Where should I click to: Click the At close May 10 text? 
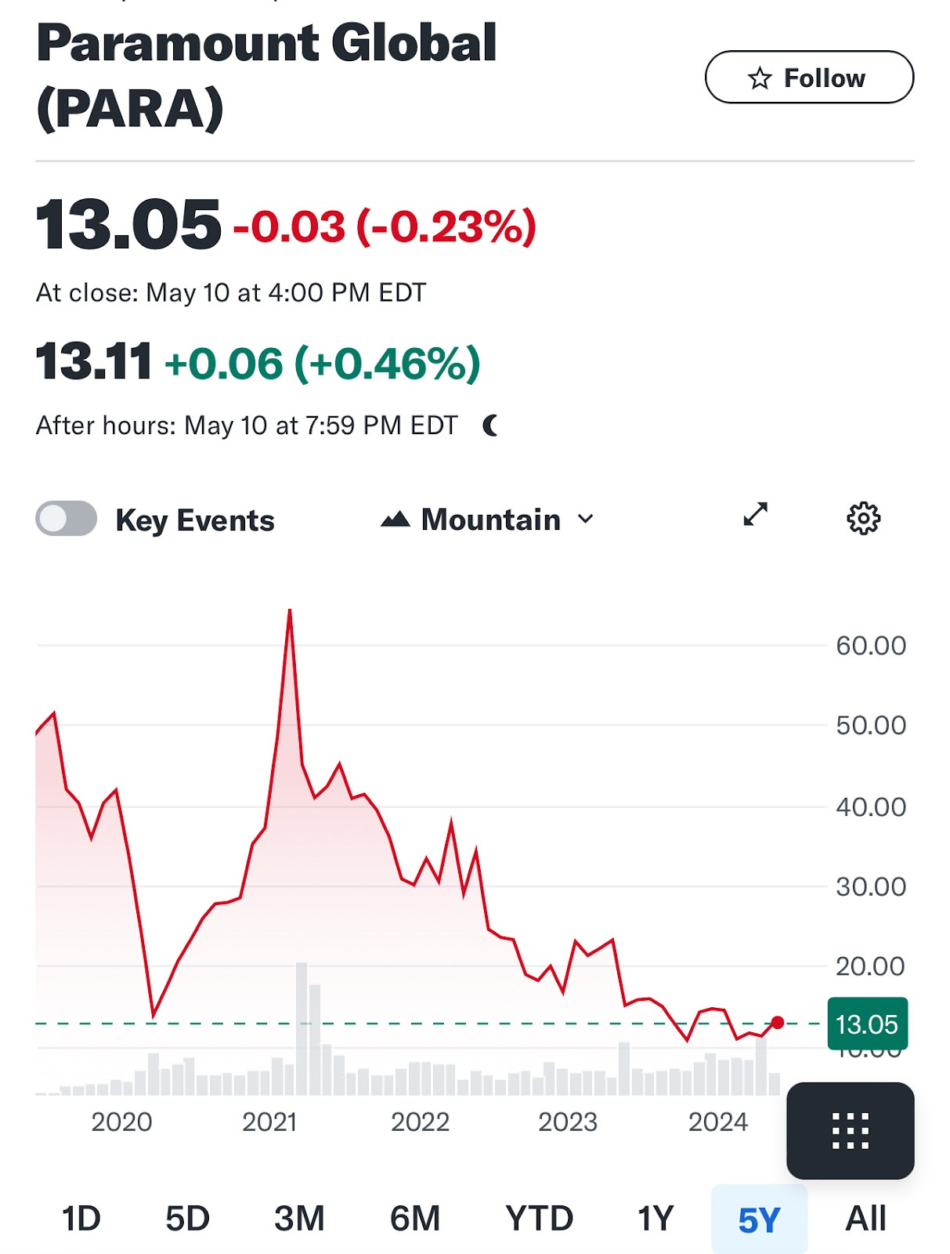[231, 293]
